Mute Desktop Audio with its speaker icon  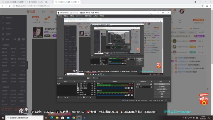tap(129, 95)
